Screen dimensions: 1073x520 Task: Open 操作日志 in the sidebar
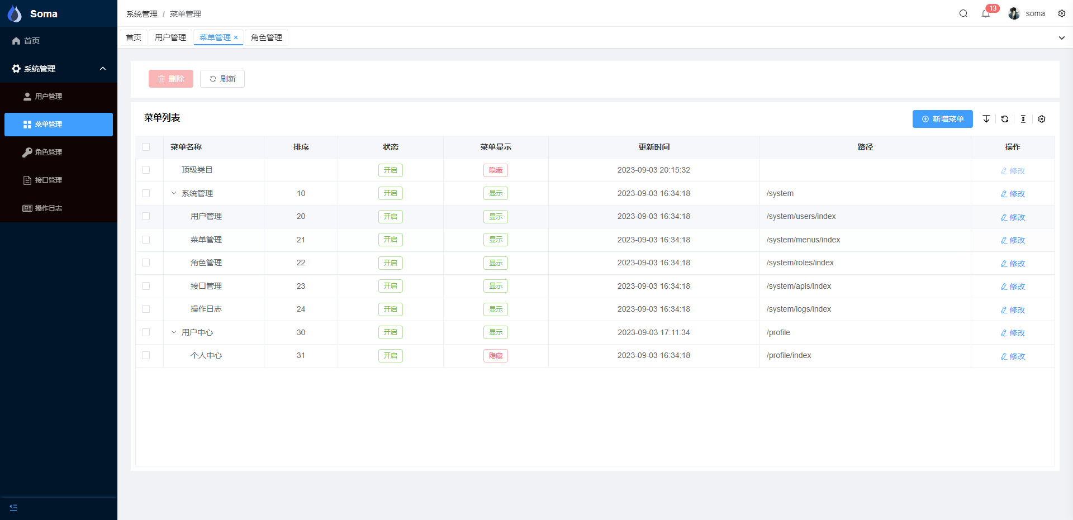[x=48, y=208]
